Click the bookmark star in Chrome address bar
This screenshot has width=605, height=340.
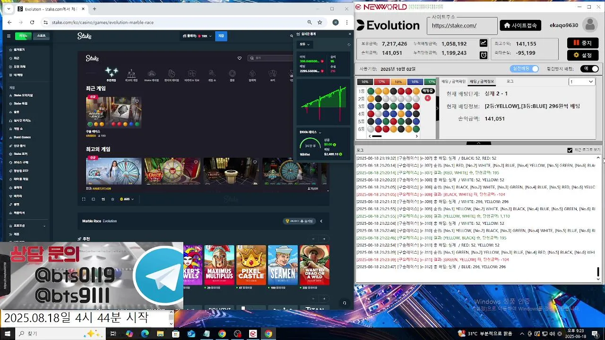320,22
